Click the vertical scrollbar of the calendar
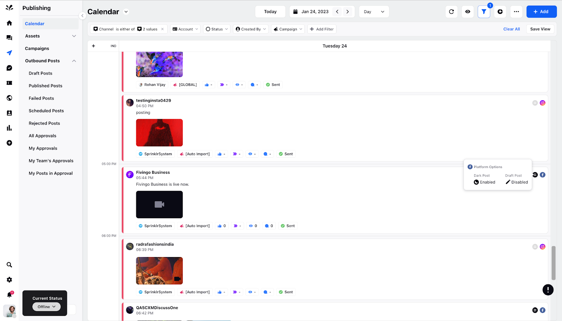The image size is (562, 321). [x=554, y=263]
